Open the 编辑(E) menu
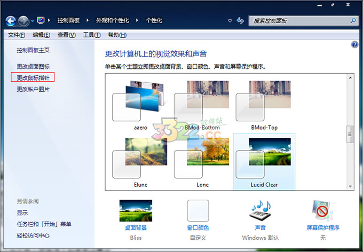 pos(41,35)
